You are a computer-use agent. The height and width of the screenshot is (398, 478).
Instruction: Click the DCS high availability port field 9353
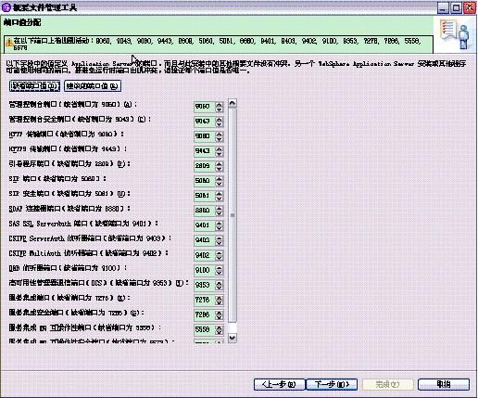point(204,285)
